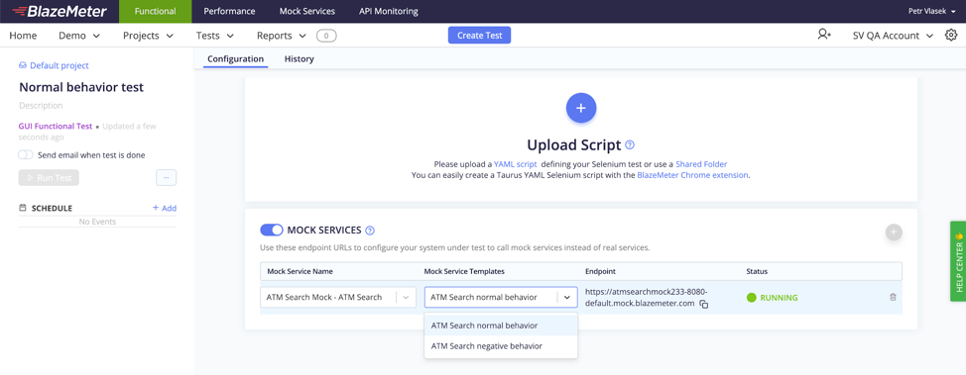This screenshot has height=375, width=966.
Task: Toggle Send email when test is done
Action: (x=25, y=155)
